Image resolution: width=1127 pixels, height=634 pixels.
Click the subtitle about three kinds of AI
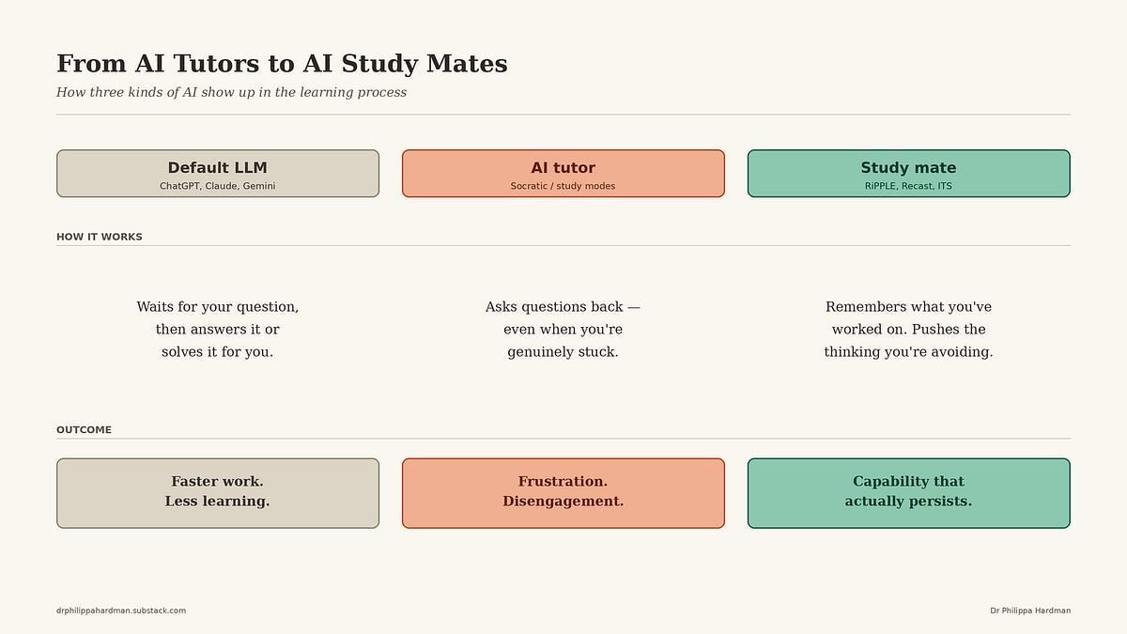click(231, 92)
